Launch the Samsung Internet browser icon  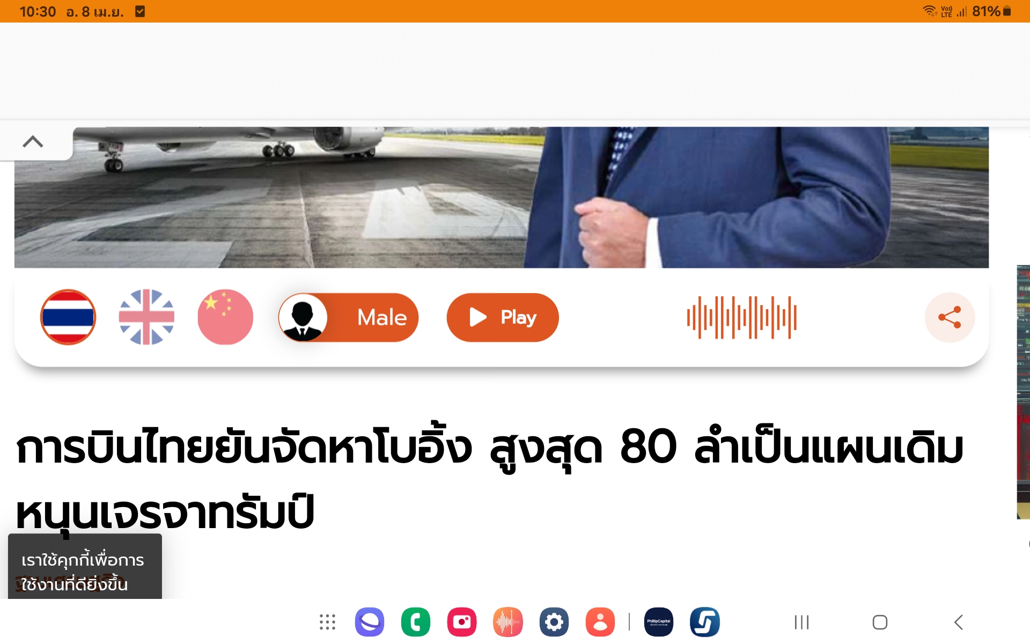click(x=370, y=622)
